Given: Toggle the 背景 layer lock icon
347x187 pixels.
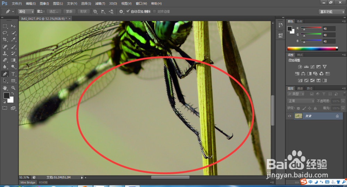Looking at the screenshot, I should [x=337, y=116].
